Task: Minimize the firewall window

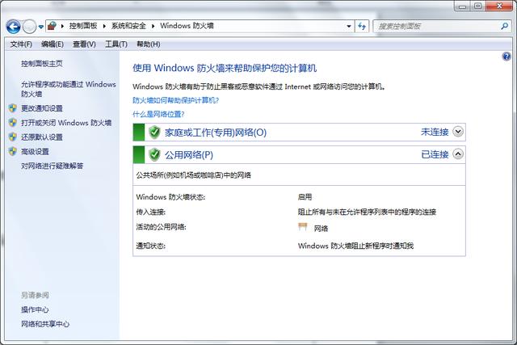Action: pos(462,6)
